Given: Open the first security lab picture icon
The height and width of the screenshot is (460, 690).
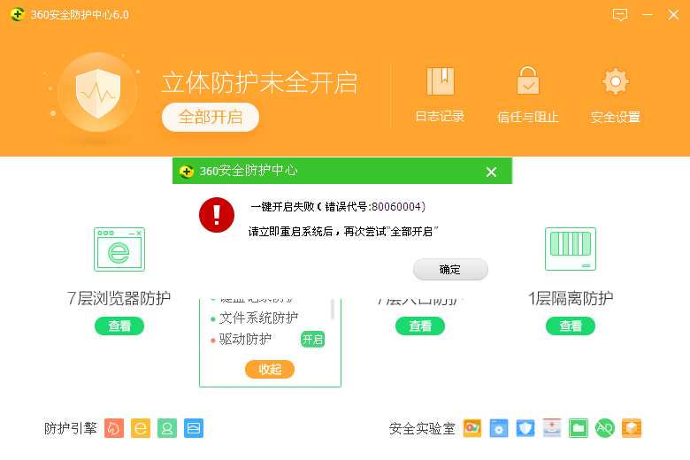Looking at the screenshot, I should point(472,428).
